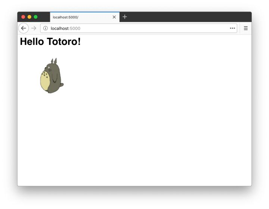
Task: Click the Totoro image
Action: 52,76
